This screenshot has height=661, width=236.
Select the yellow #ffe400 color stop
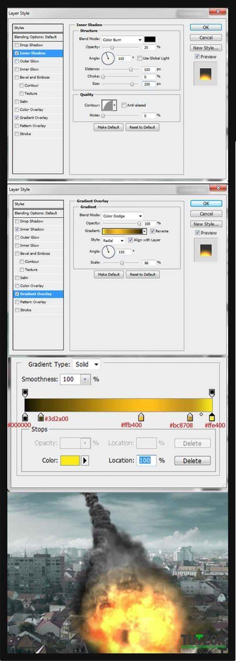(212, 417)
